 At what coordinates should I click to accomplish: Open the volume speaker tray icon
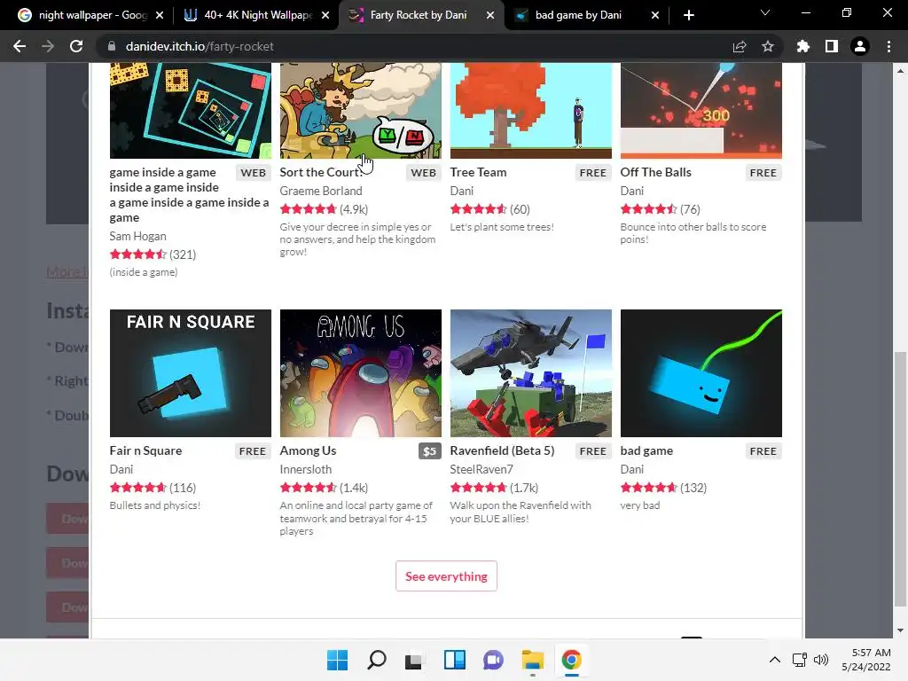(820, 660)
